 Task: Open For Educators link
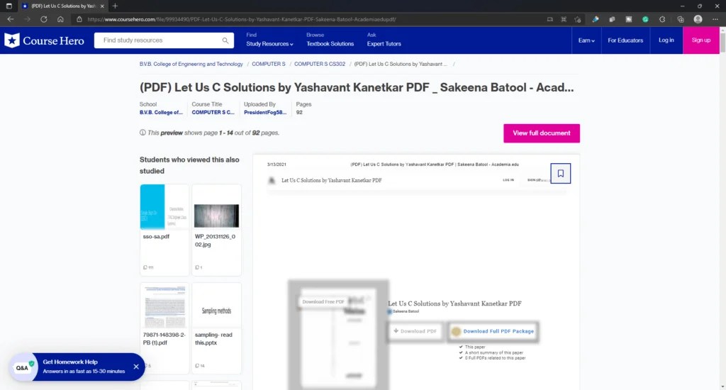[x=625, y=40]
